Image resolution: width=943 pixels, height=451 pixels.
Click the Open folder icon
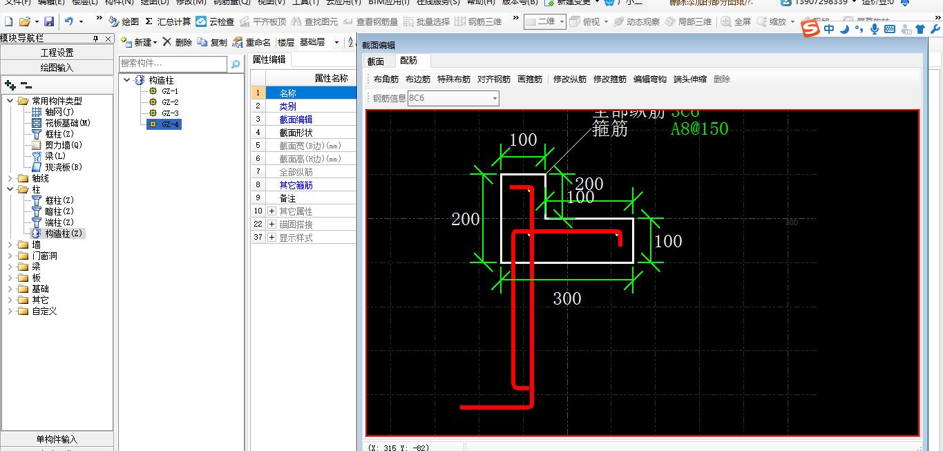pyautogui.click(x=25, y=22)
